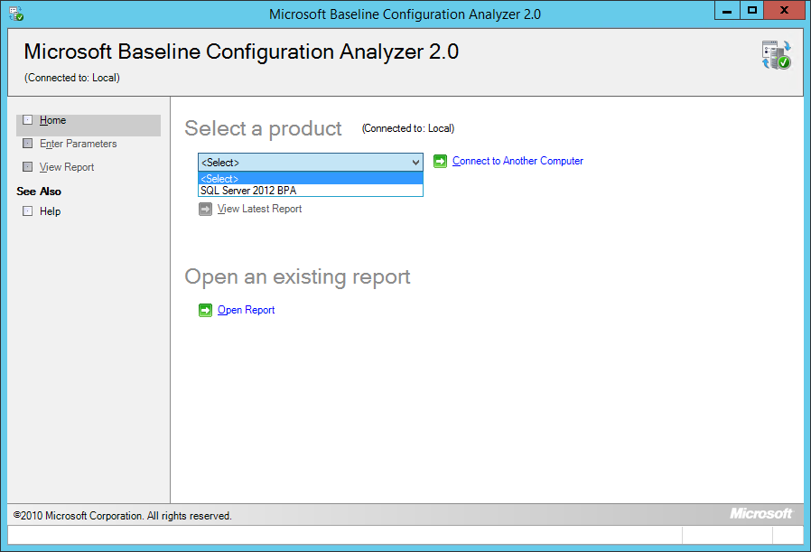
Task: Click the square bullet icon next to View Report
Action: 28,166
